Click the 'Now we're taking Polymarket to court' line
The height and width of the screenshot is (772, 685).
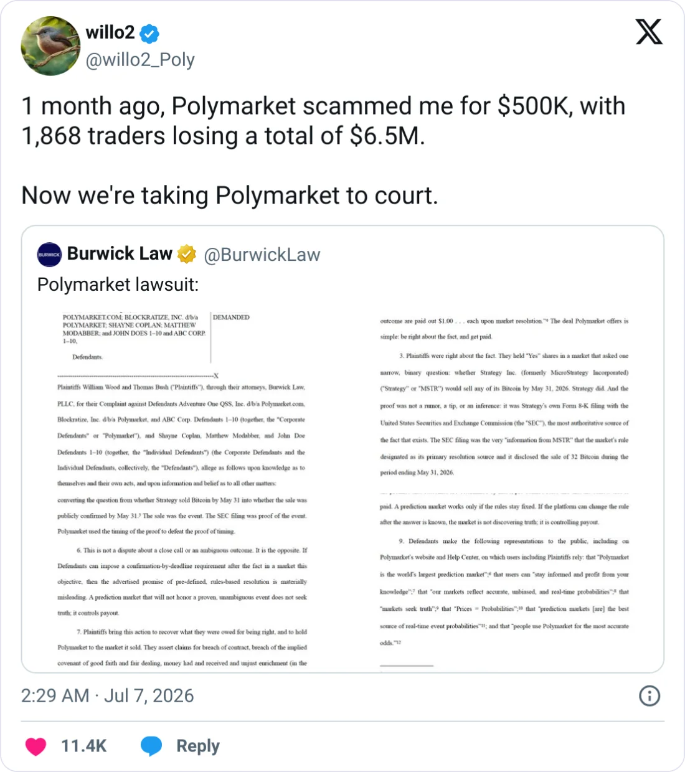[x=230, y=195]
